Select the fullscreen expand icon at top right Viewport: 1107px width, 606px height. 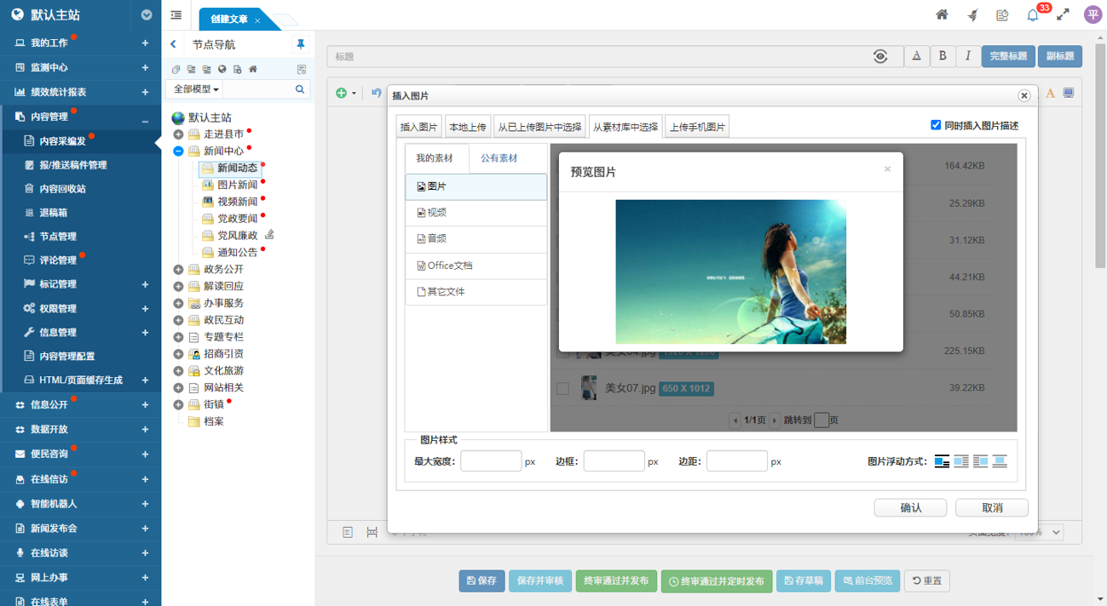(1062, 14)
